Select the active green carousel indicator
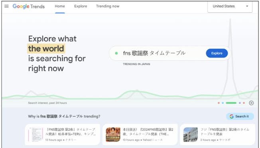The height and width of the screenshot is (148, 260). (231, 103)
